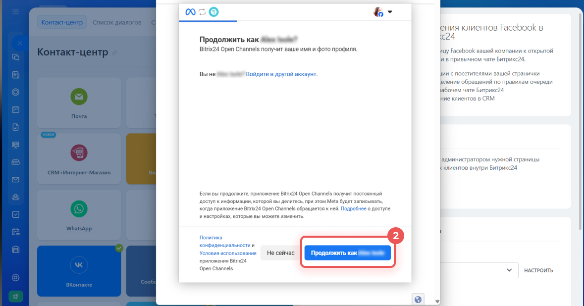Click the blue Продолжить как button

(x=348, y=253)
